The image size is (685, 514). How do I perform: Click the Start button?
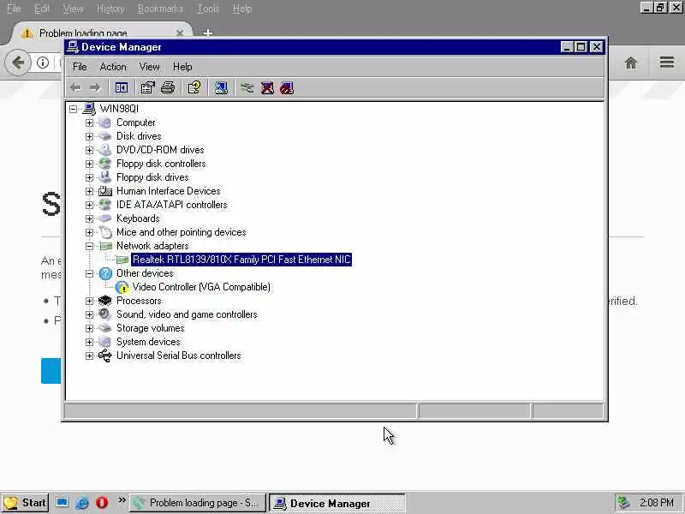pyautogui.click(x=25, y=503)
